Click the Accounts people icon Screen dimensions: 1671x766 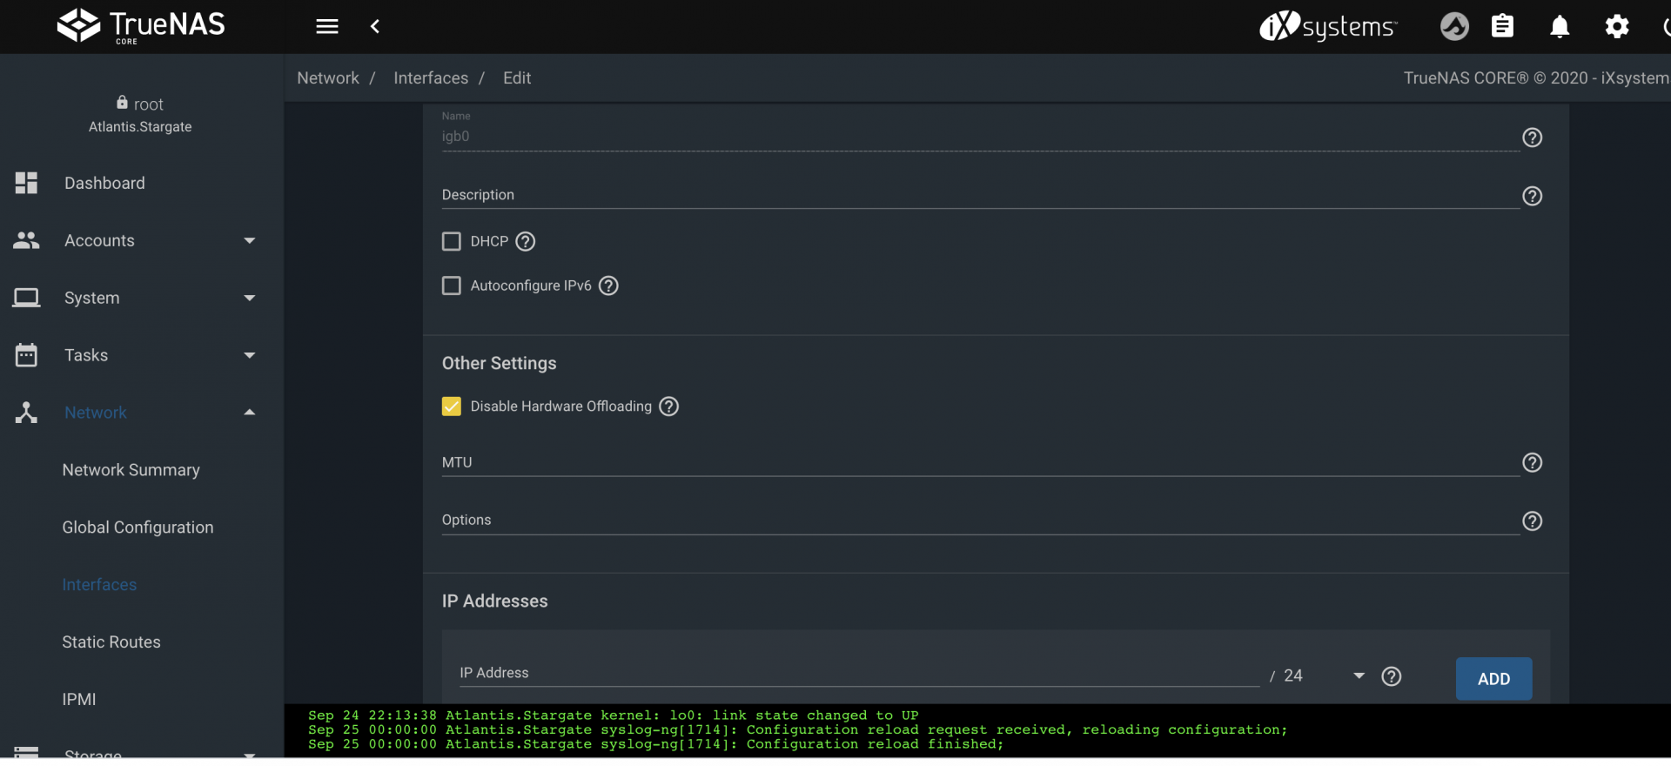tap(26, 240)
